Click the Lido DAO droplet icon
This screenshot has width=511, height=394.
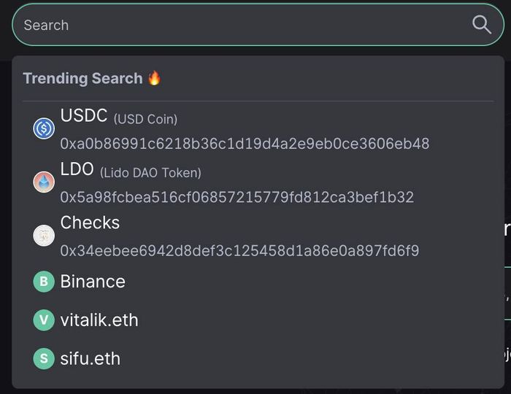pyautogui.click(x=44, y=182)
